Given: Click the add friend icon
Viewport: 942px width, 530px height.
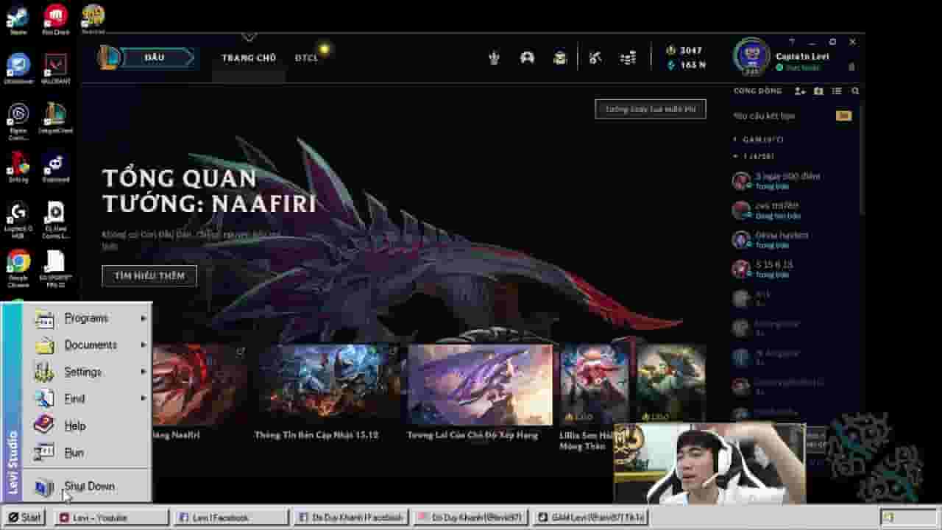Looking at the screenshot, I should pos(800,91).
